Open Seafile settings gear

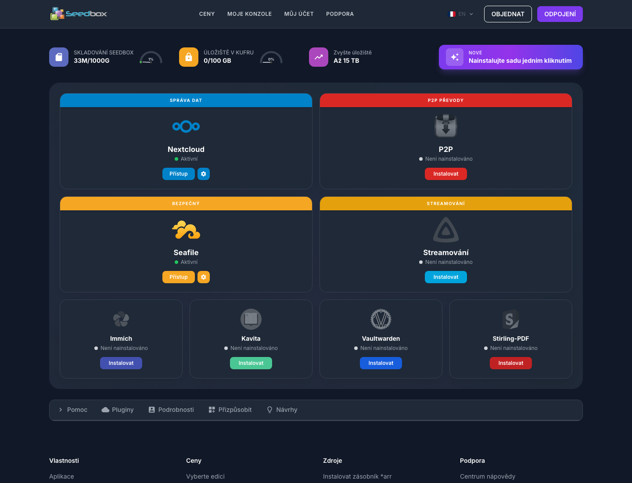pos(204,277)
